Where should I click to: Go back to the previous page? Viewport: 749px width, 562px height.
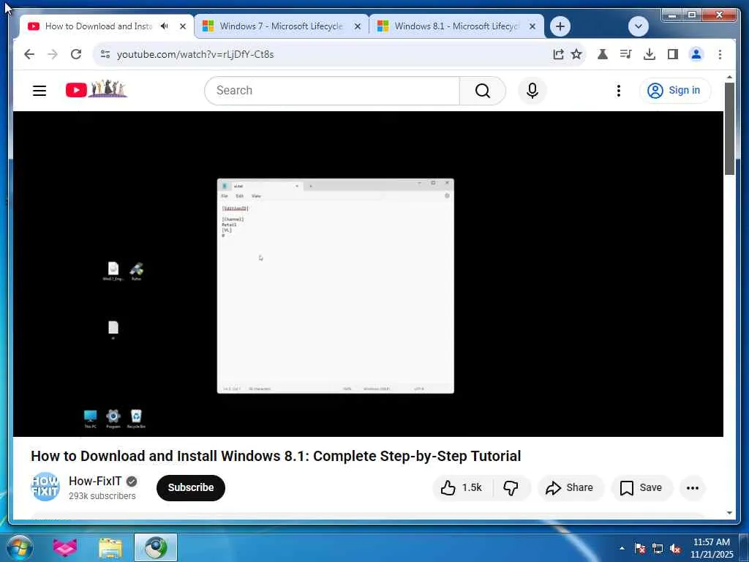[x=29, y=54]
